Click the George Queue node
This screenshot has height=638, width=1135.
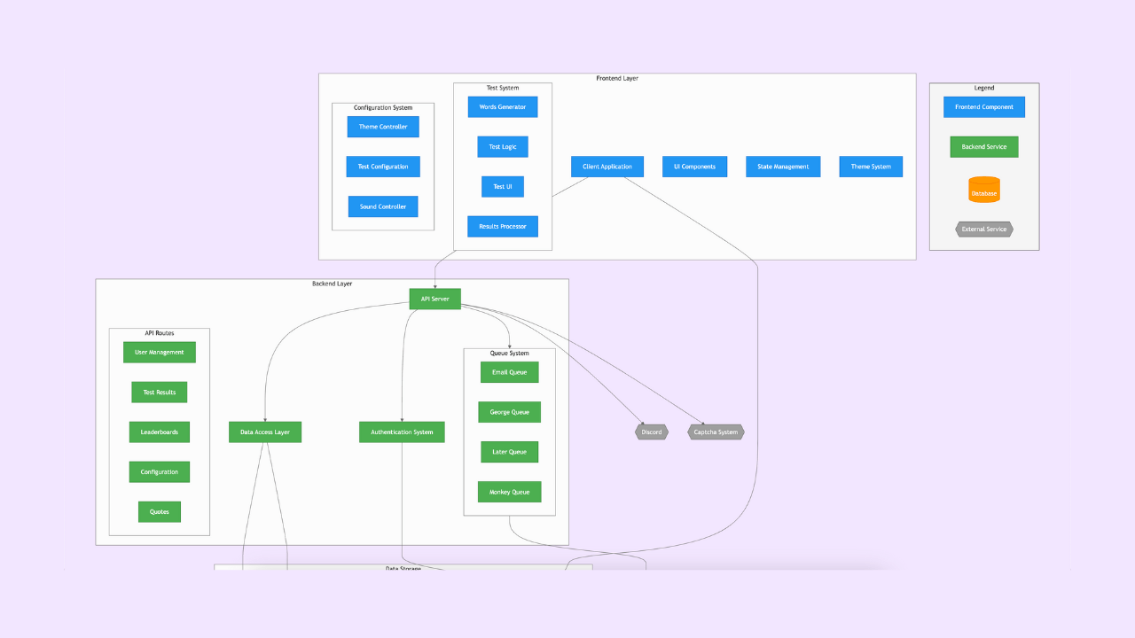click(x=509, y=412)
